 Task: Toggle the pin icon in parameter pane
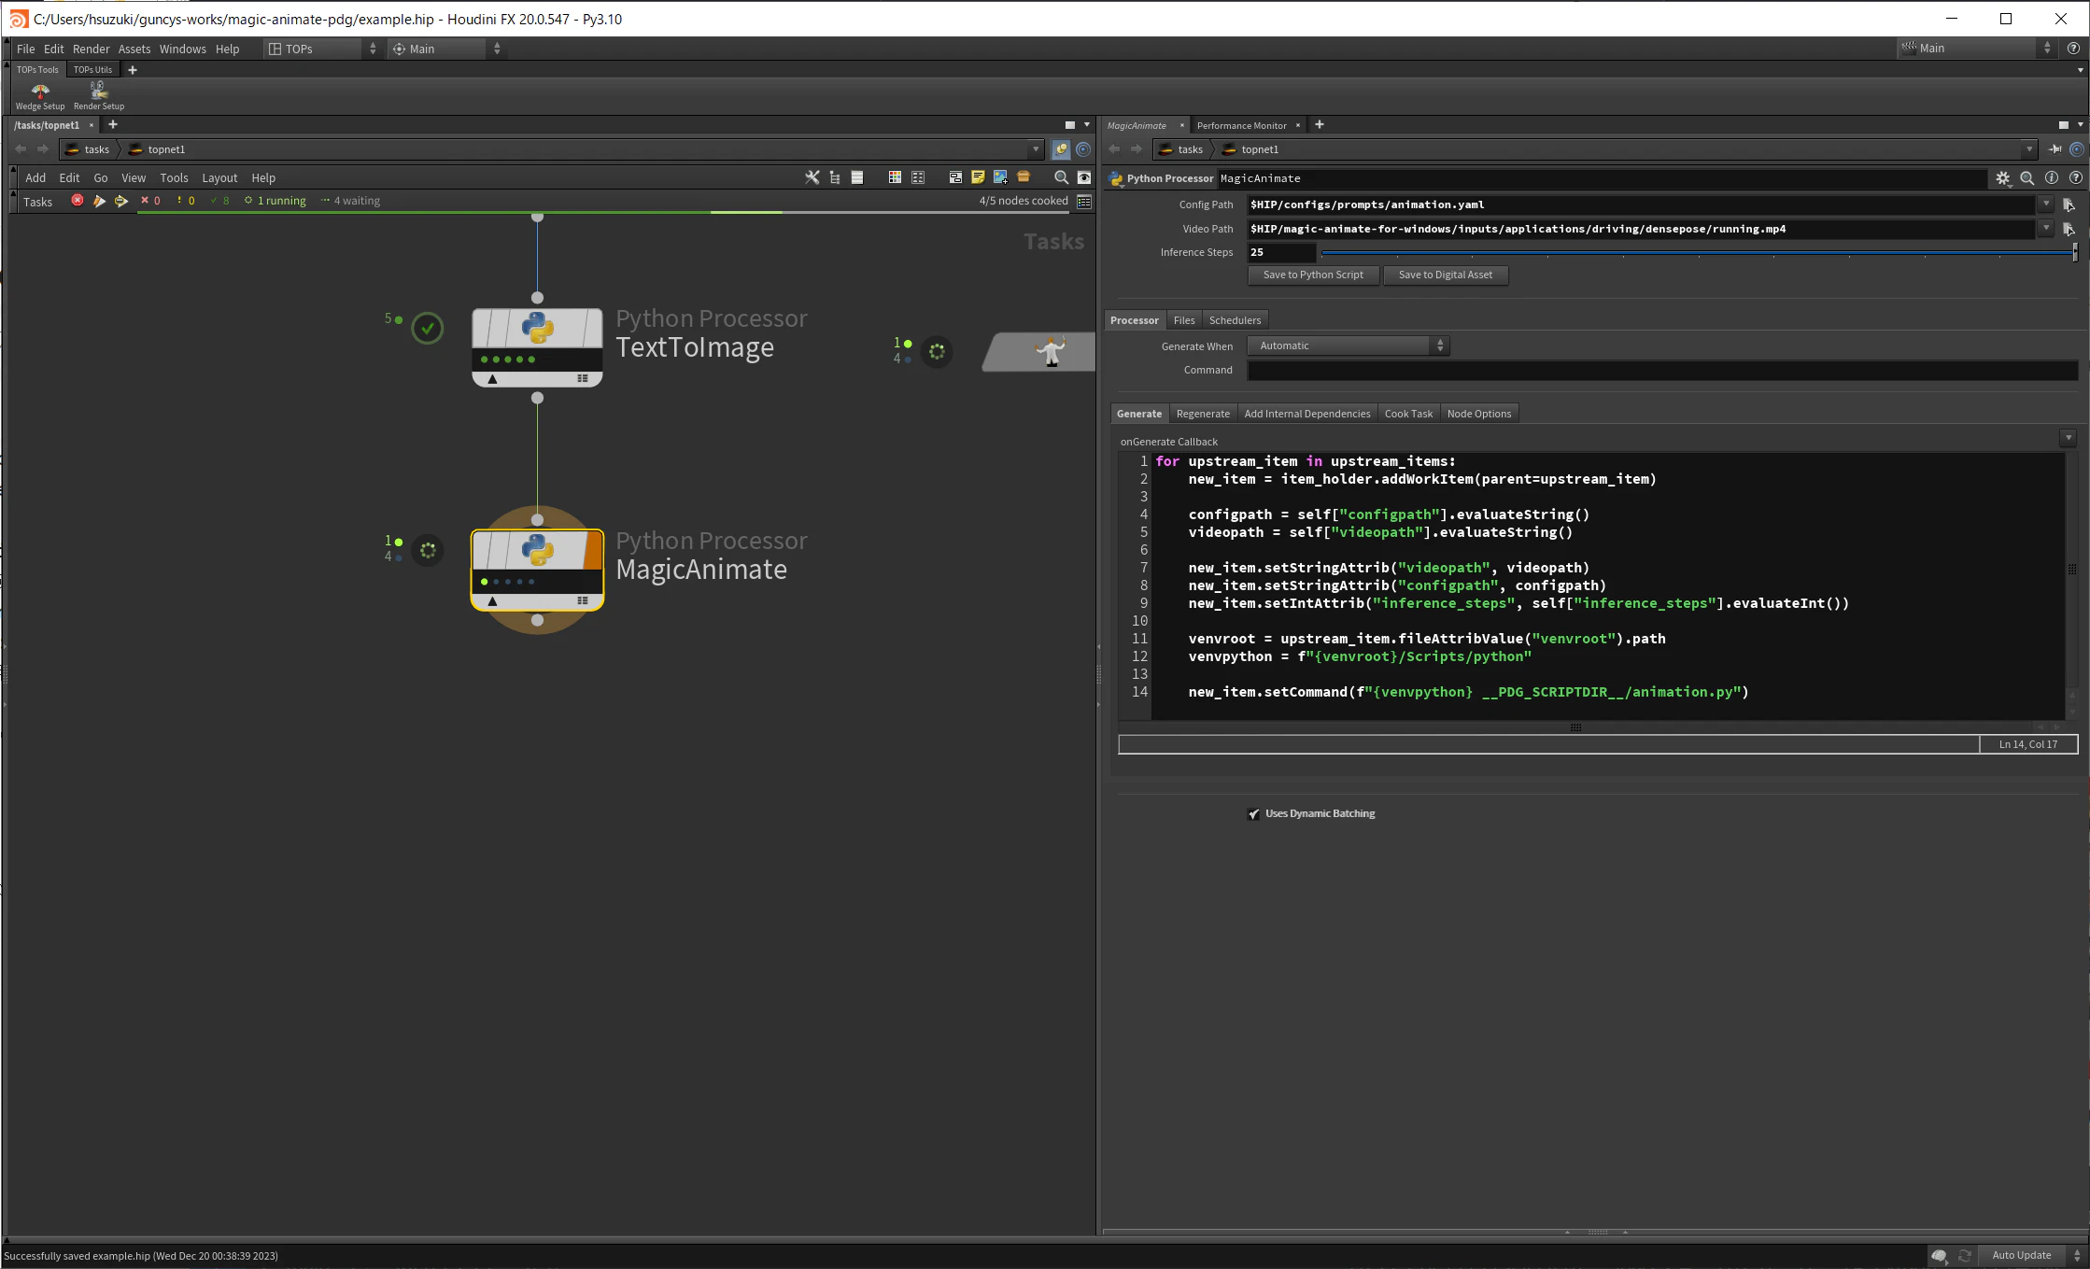2055,149
